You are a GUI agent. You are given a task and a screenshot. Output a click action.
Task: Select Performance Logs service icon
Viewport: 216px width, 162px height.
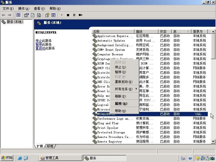pyautogui.click(x=95, y=119)
